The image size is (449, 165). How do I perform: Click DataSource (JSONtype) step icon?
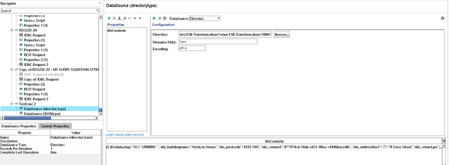21,113
